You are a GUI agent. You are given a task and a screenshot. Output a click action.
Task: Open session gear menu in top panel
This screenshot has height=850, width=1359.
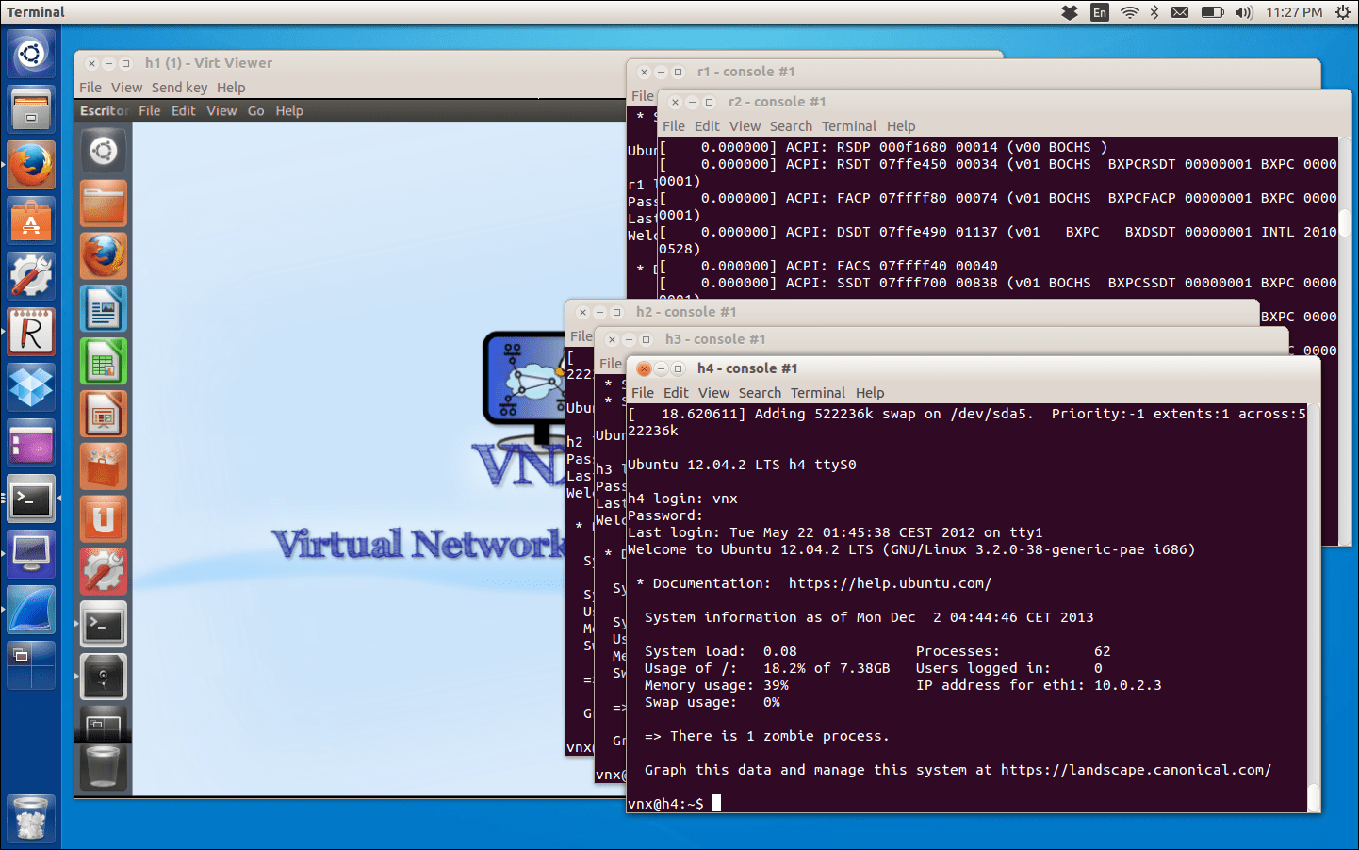[1342, 12]
